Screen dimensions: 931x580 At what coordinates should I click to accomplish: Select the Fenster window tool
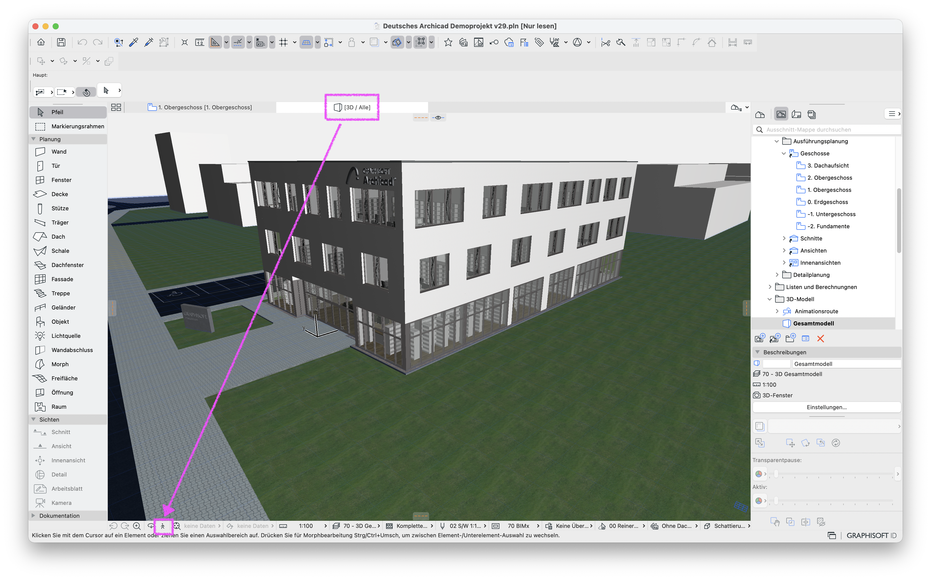pos(68,180)
